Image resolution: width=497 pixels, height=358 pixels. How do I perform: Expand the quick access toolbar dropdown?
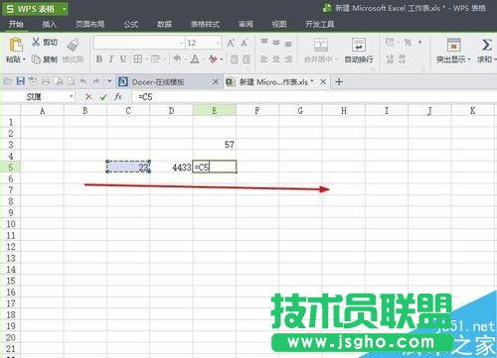point(109,81)
